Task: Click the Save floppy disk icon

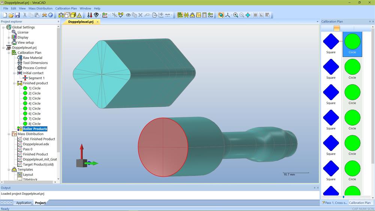Action: pos(17,15)
